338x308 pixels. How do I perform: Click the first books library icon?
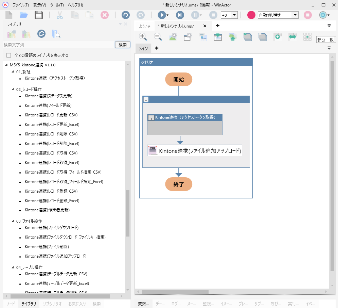coord(12,34)
